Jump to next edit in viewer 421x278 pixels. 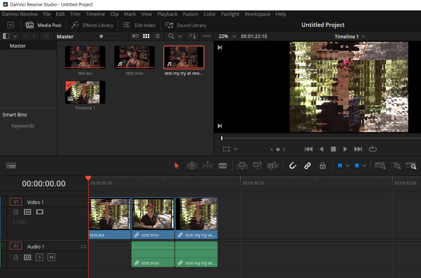pyautogui.click(x=284, y=149)
